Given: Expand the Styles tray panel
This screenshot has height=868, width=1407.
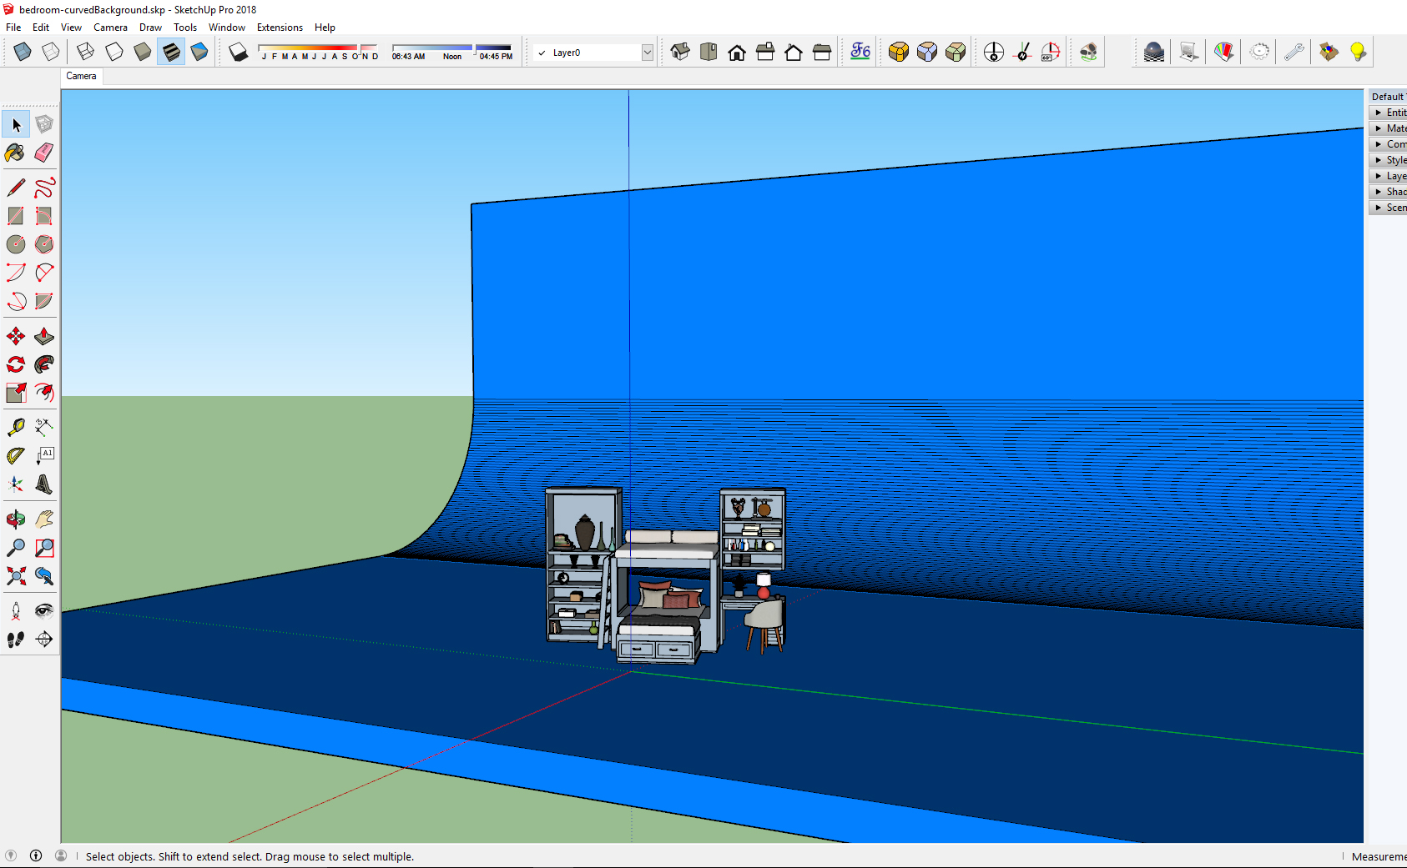Looking at the screenshot, I should point(1389,160).
